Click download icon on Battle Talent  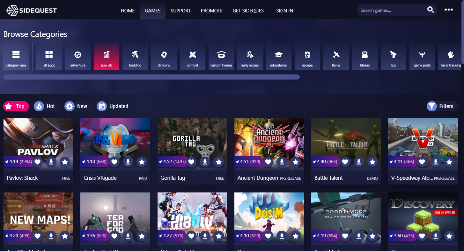(359, 162)
